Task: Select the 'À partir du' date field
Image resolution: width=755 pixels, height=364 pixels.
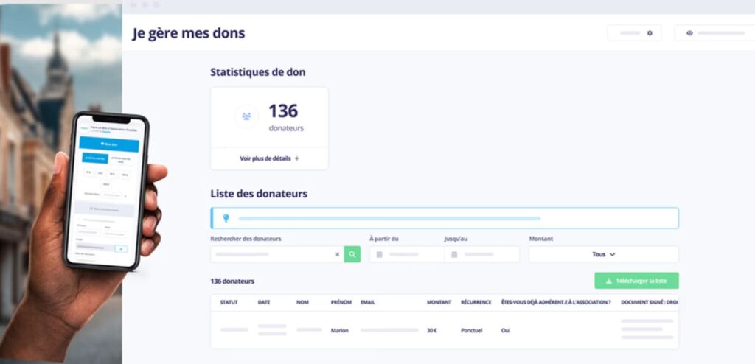Action: click(x=407, y=254)
